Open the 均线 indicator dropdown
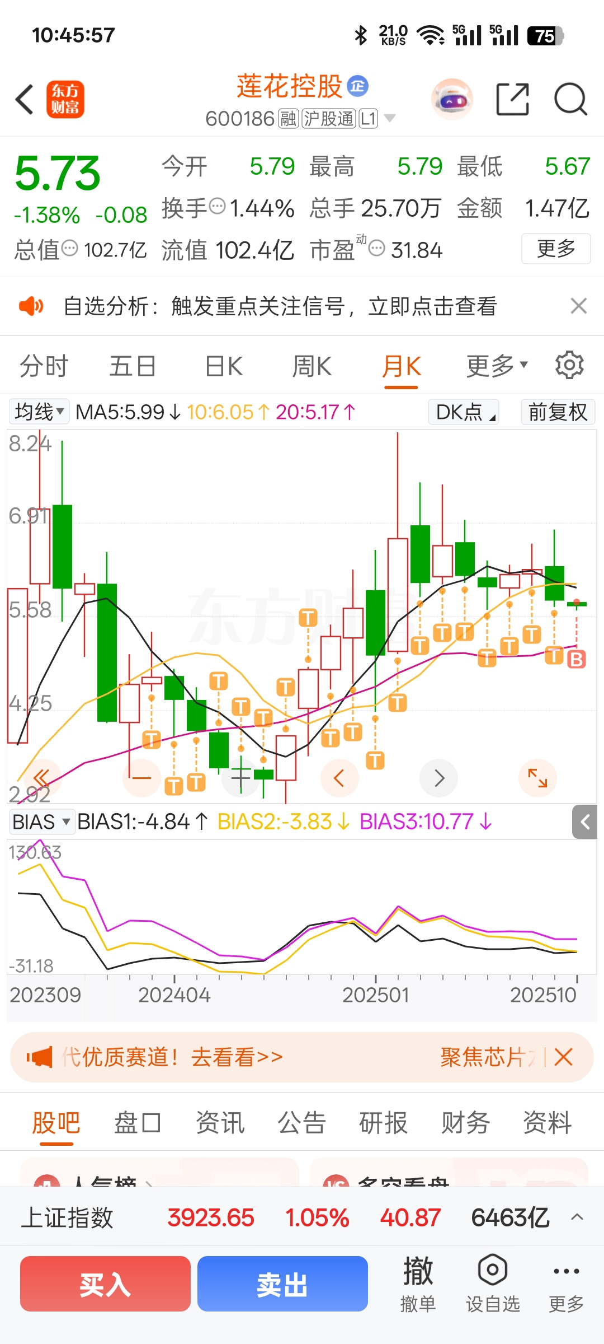 tap(39, 412)
